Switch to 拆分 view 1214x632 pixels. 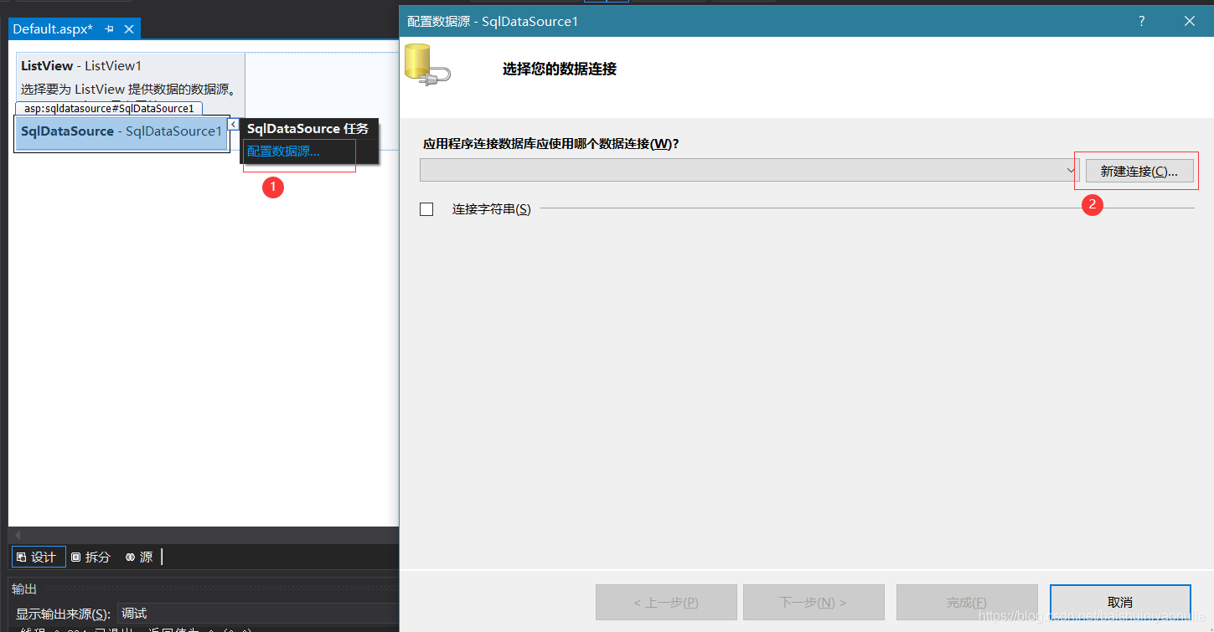click(x=91, y=557)
